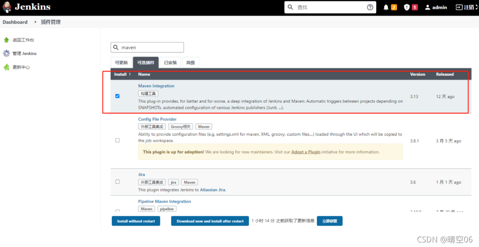This screenshot has height=247, width=479.
Task: Click the Maven tag under Config File Provider
Action: tap(204, 127)
